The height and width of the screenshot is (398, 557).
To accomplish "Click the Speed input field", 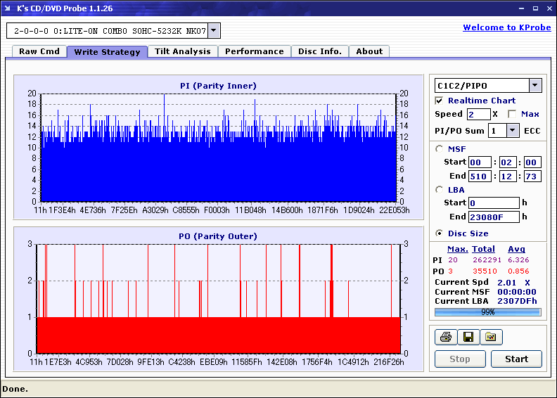I will point(478,114).
